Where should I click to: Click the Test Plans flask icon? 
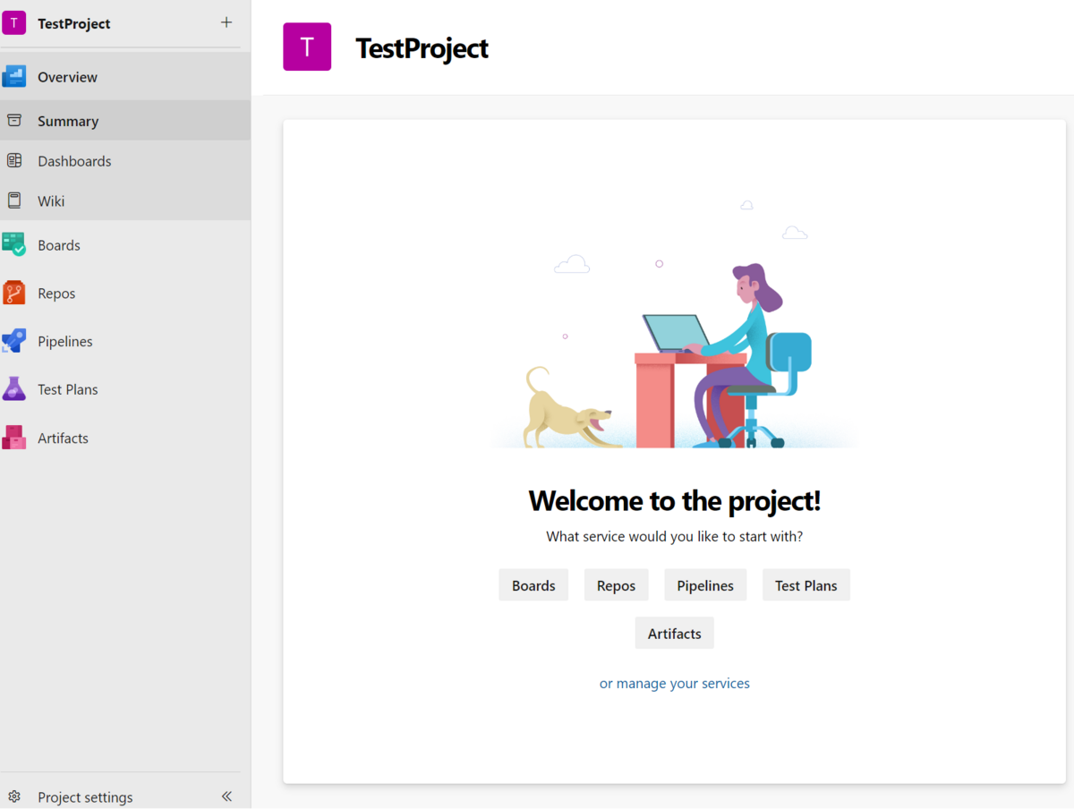pos(14,389)
